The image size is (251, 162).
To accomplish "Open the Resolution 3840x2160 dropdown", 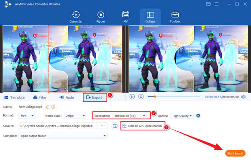I will 130,116.
